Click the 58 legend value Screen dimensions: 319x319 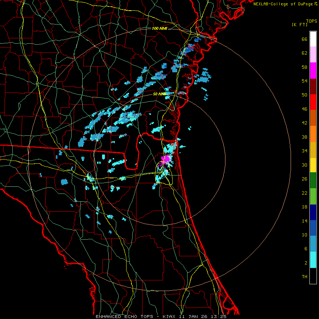pyautogui.click(x=304, y=67)
